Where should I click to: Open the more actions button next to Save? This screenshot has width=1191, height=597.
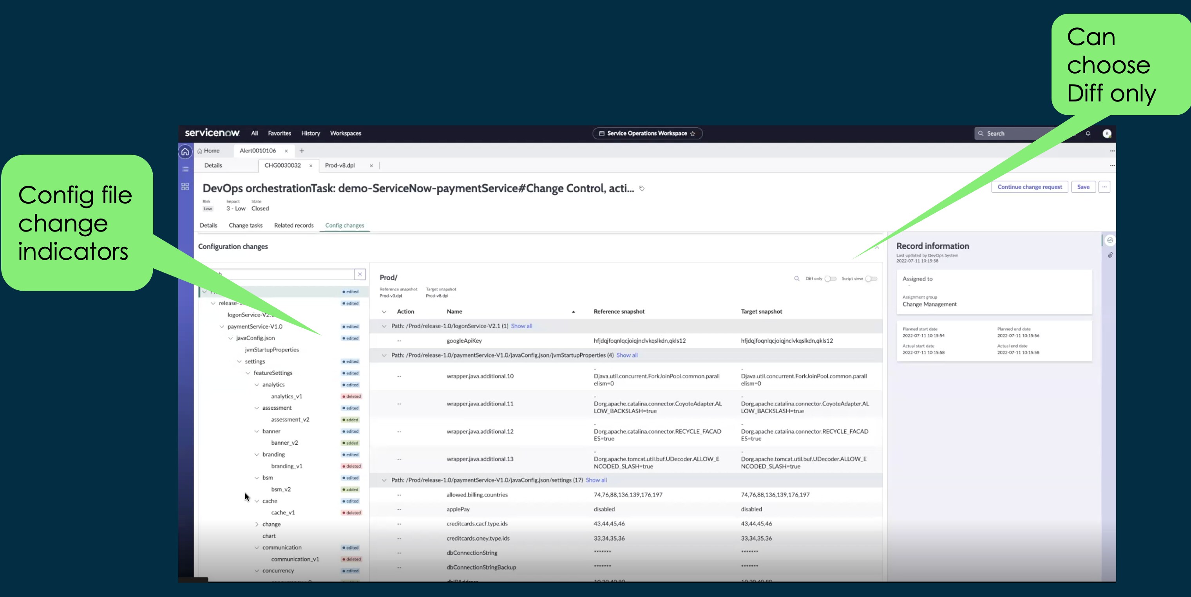pos(1104,187)
